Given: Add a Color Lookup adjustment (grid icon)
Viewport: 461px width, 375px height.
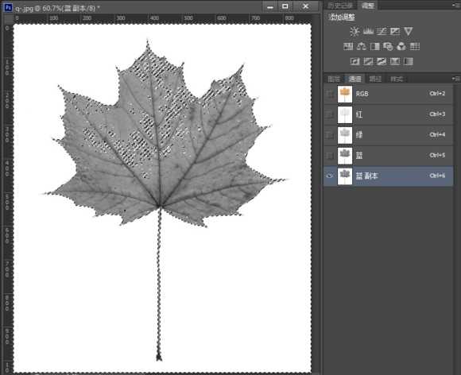Looking at the screenshot, I should click(415, 46).
